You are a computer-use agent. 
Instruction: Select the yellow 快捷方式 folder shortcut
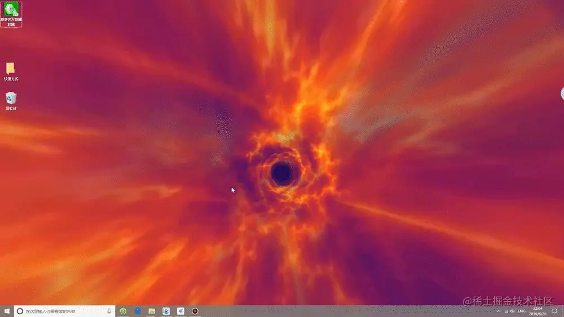pos(11,72)
